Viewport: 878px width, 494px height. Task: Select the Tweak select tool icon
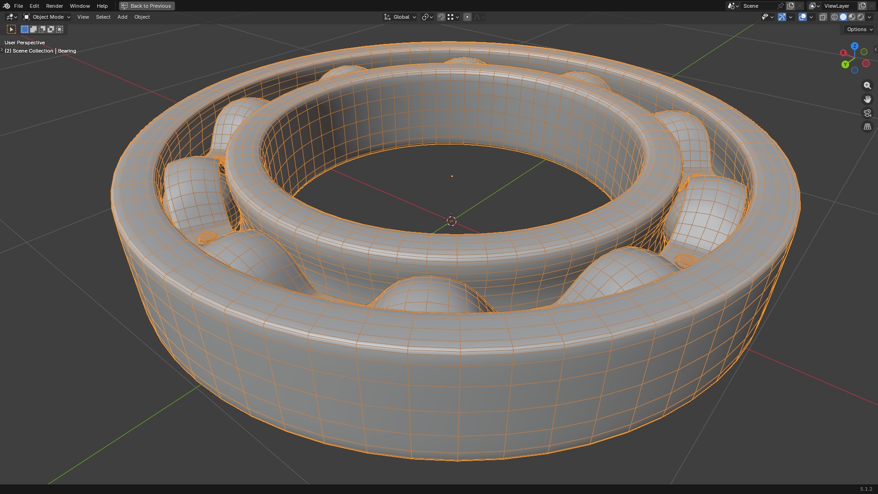tap(11, 29)
